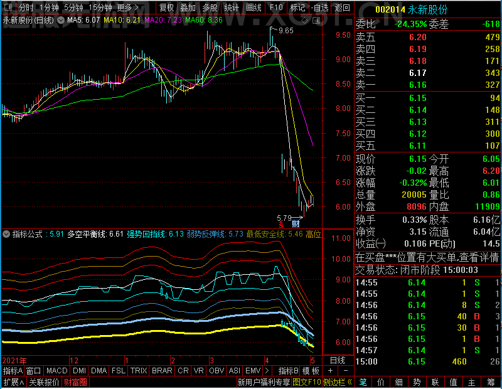The height and width of the screenshot is (389, 502).
Task: Expand 更多 period options
Action: click(127, 8)
